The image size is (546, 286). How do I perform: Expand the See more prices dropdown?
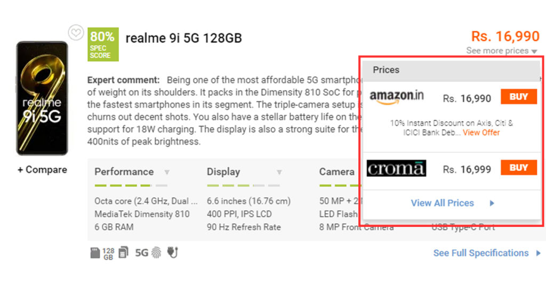click(501, 51)
